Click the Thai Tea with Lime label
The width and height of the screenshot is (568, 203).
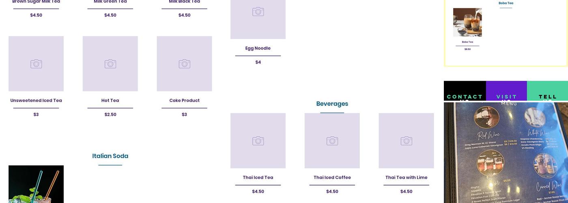click(407, 177)
